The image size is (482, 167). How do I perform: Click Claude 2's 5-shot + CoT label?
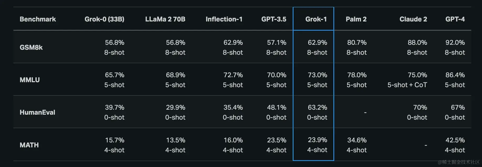click(407, 85)
